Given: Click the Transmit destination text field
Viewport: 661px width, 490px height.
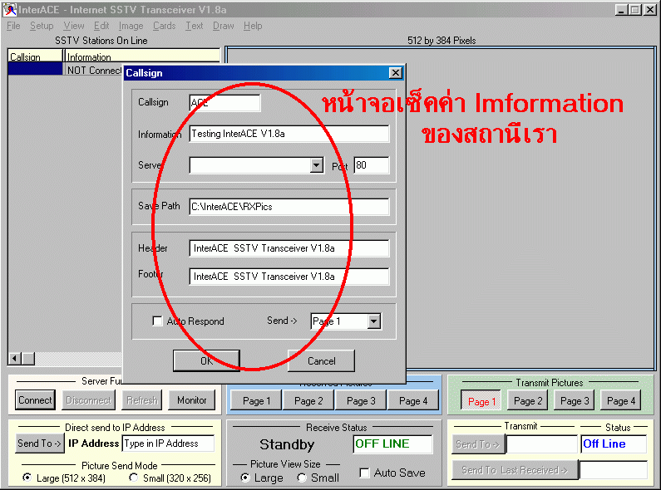Looking at the screenshot, I should coord(542,444).
